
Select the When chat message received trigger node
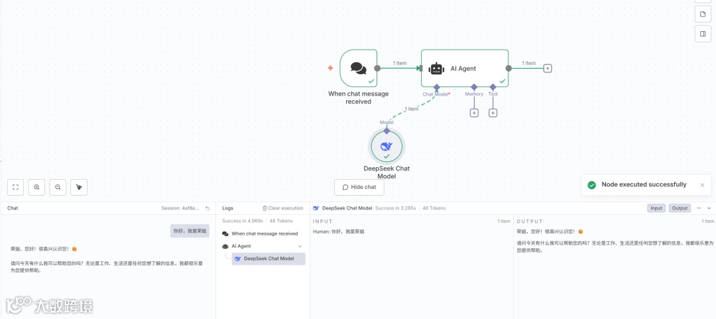[x=359, y=68]
